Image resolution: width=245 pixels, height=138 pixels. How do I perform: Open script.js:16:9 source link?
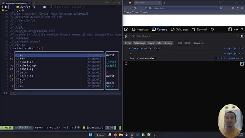pos(233,53)
